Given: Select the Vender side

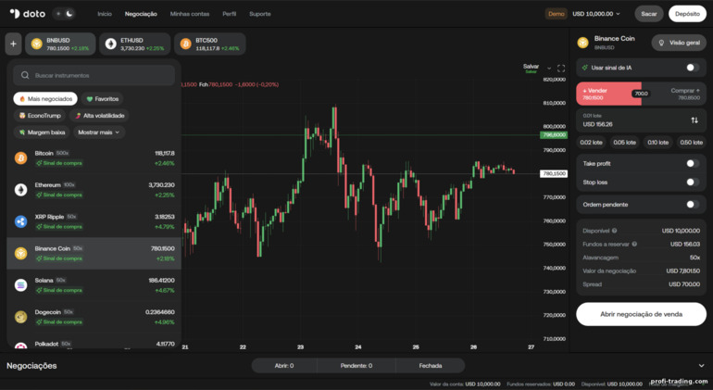Looking at the screenshot, I should click(608, 94).
